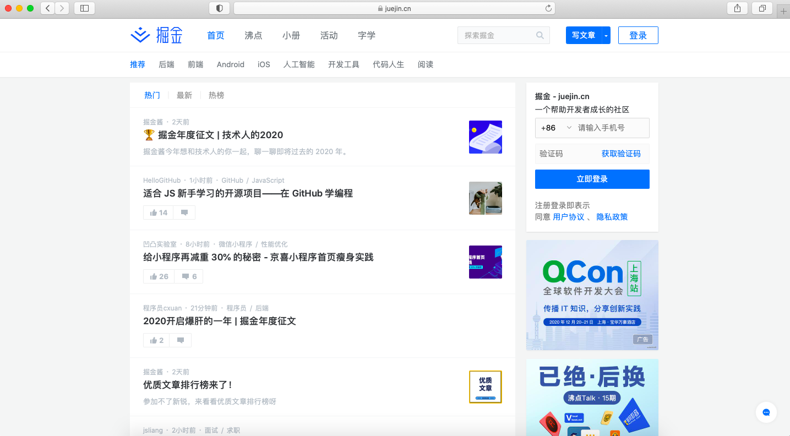
Task: Click the Safari address bar juejin.cn
Action: click(394, 8)
